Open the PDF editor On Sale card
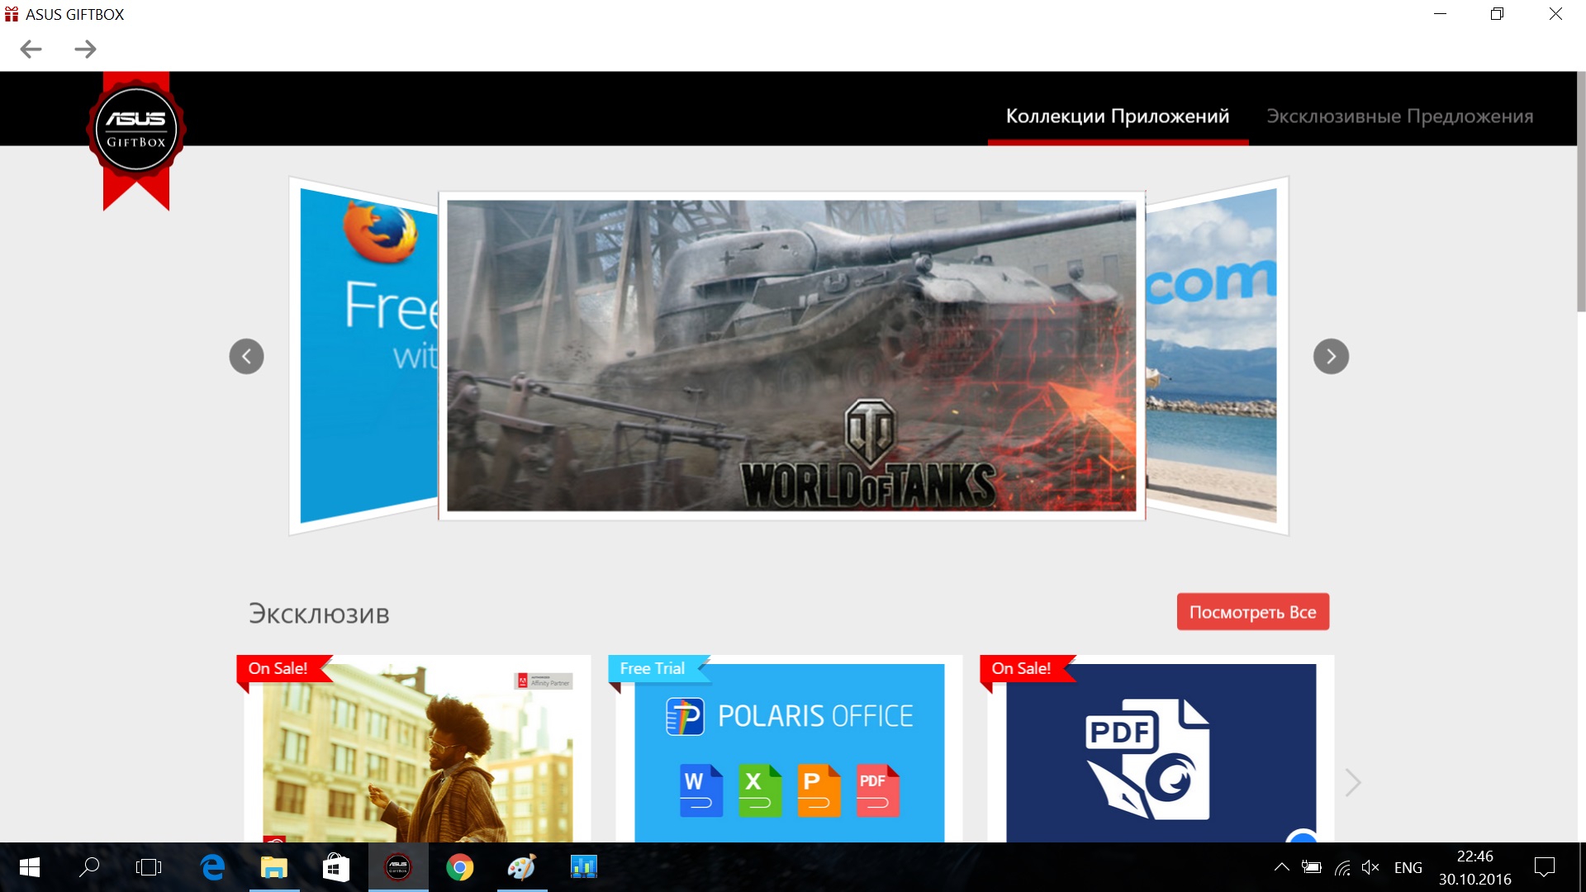Viewport: 1586px width, 892px height. click(1161, 749)
